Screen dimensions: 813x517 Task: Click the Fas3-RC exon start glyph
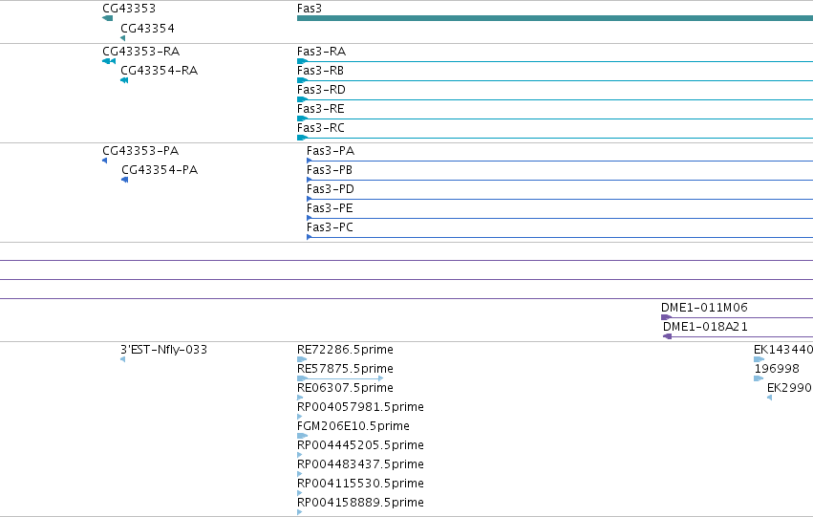click(302, 138)
